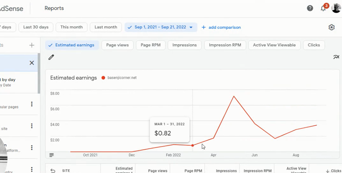Click the $8.00 axis value
This screenshot has width=342, height=173.
55,93
